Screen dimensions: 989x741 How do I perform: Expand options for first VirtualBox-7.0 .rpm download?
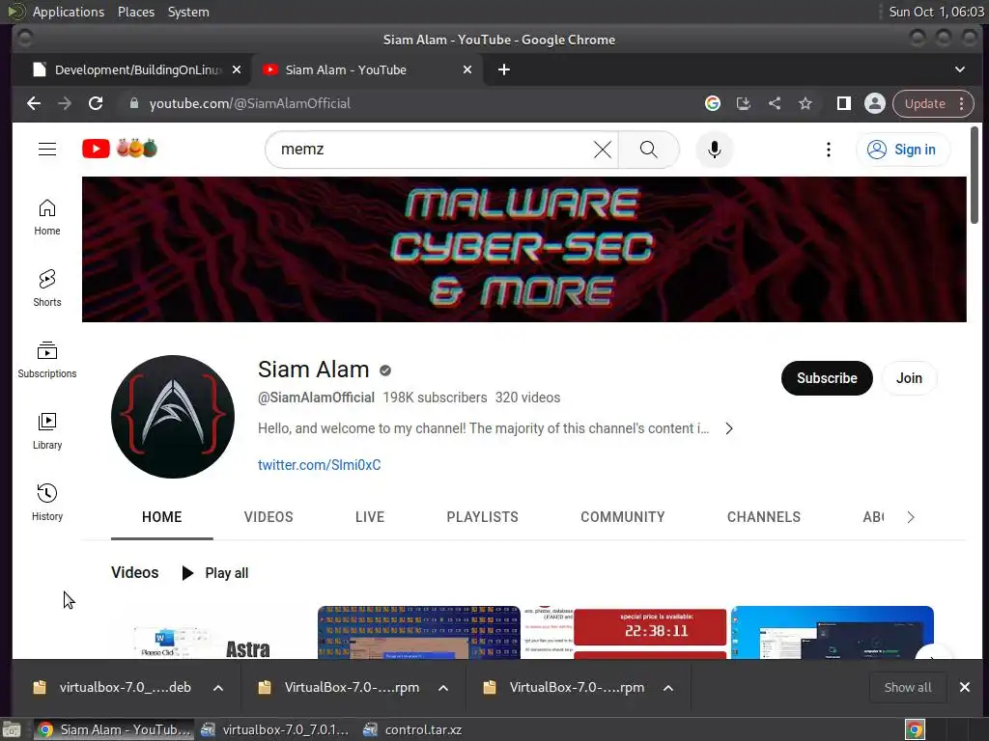[x=443, y=688]
